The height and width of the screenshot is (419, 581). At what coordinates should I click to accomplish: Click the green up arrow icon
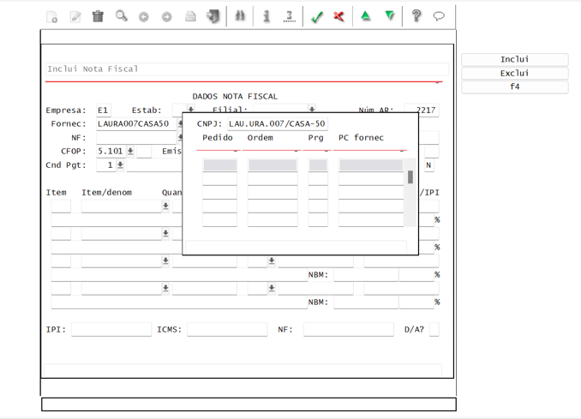coord(366,16)
